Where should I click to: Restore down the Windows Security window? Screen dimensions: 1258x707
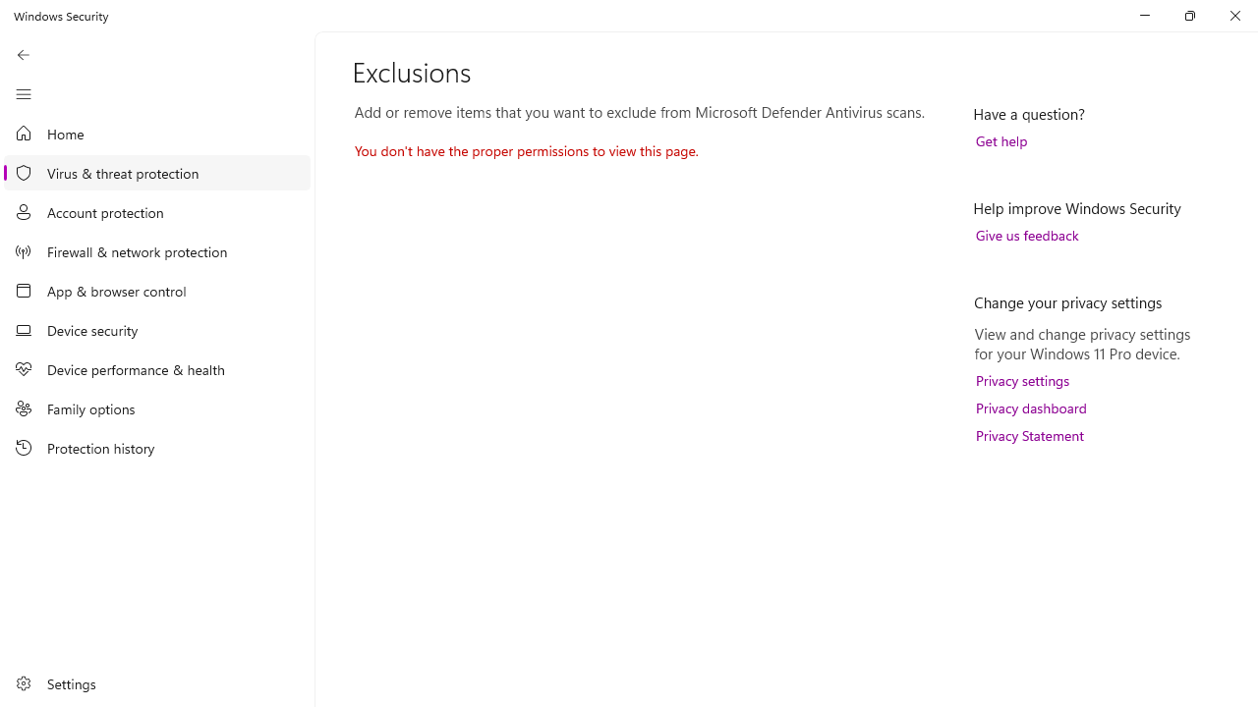coord(1190,16)
